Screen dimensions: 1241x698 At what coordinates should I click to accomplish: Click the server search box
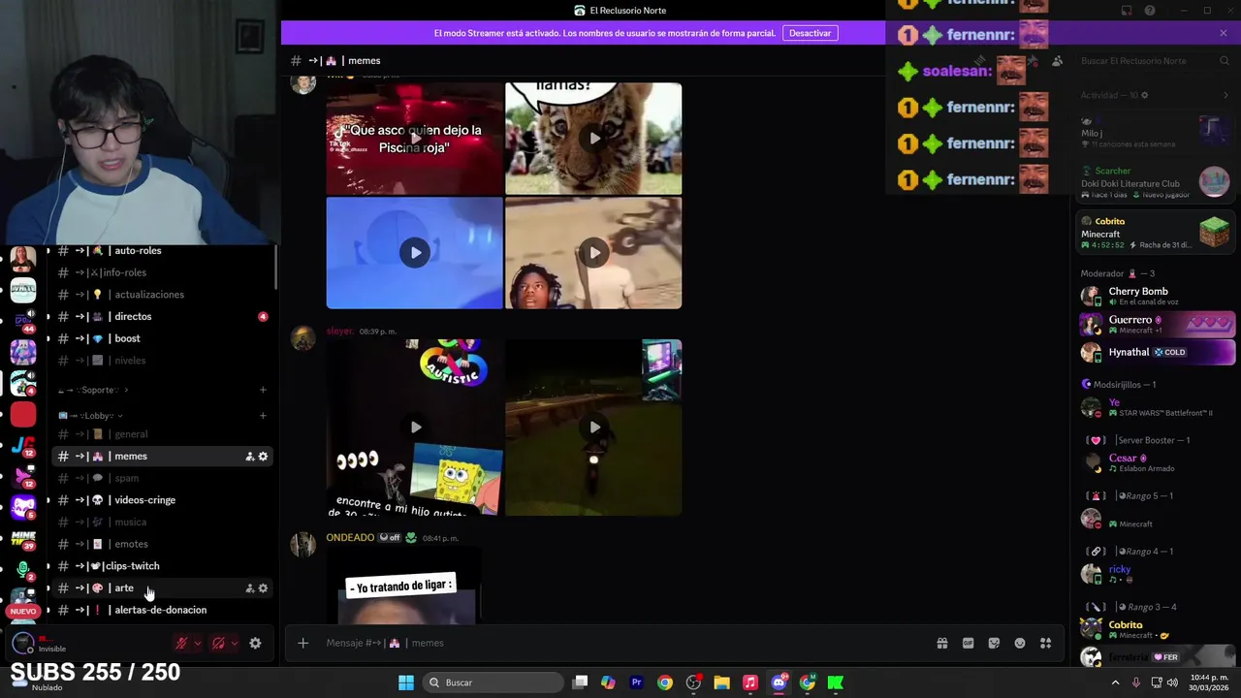[1154, 61]
